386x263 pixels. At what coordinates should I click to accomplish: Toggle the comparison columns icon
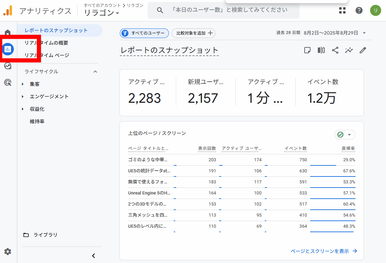click(x=321, y=50)
